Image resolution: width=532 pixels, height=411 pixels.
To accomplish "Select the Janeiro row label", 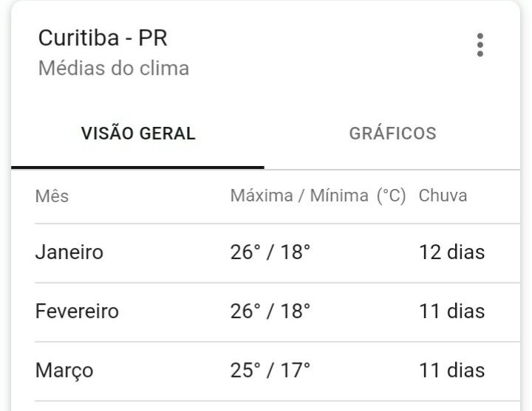I will click(x=69, y=252).
